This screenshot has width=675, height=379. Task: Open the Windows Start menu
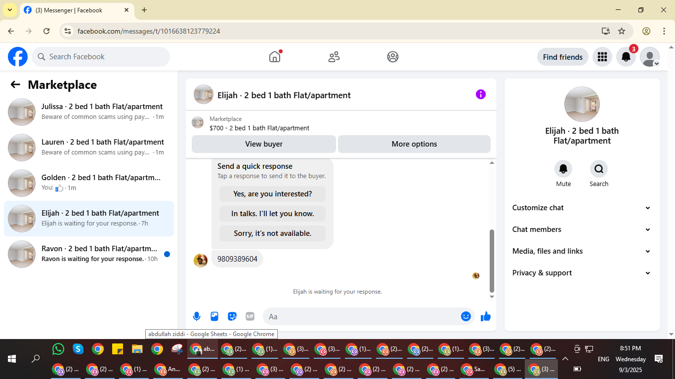point(12,359)
